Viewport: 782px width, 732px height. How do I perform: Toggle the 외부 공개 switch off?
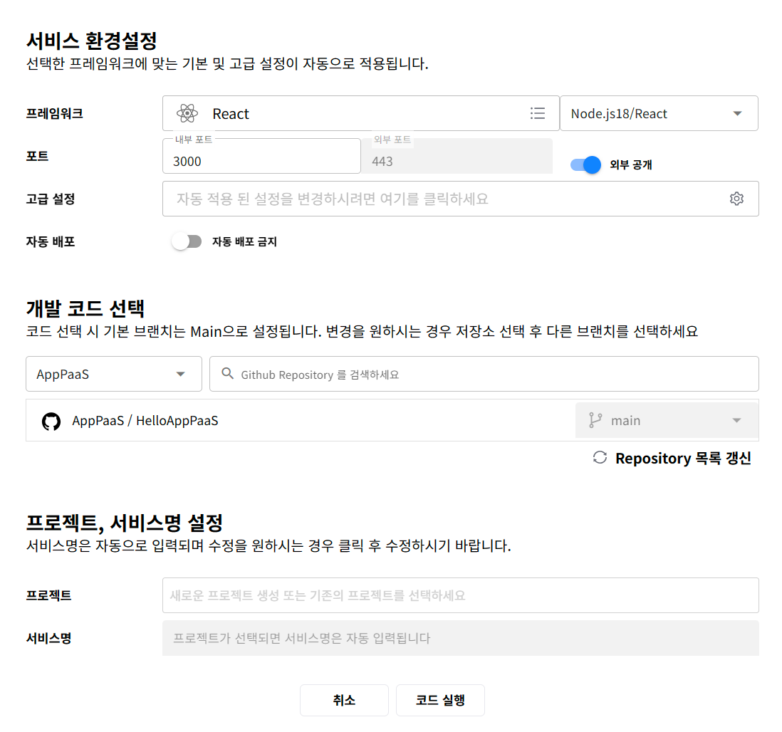point(586,165)
